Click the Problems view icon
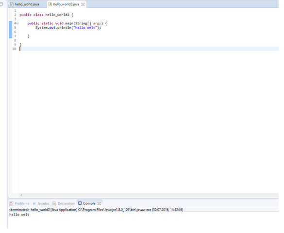 coord(12,203)
